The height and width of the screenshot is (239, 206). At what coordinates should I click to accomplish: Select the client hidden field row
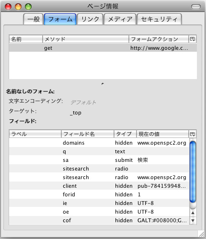click(99, 186)
